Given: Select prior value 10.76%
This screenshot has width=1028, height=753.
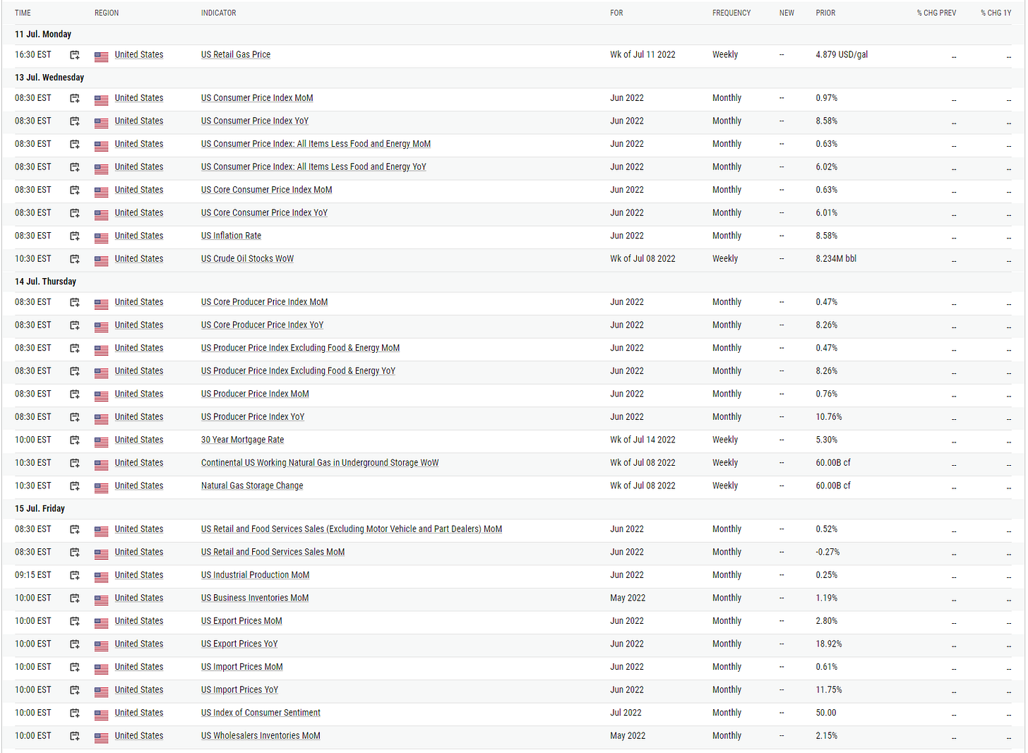Looking at the screenshot, I should point(829,416).
